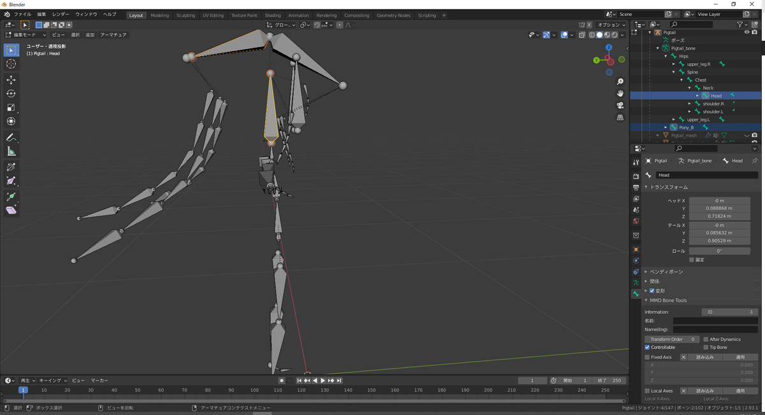Click the viewport zoom magnifier icon

(620, 81)
